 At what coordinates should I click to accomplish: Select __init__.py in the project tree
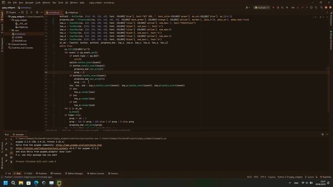[x=21, y=23]
